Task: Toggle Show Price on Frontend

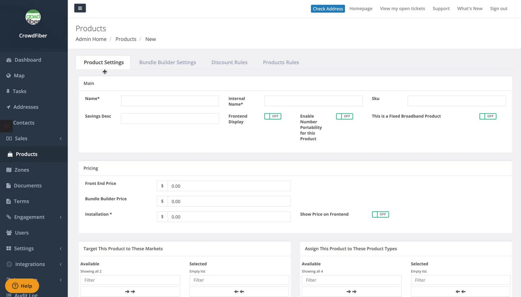Action: coord(380,215)
